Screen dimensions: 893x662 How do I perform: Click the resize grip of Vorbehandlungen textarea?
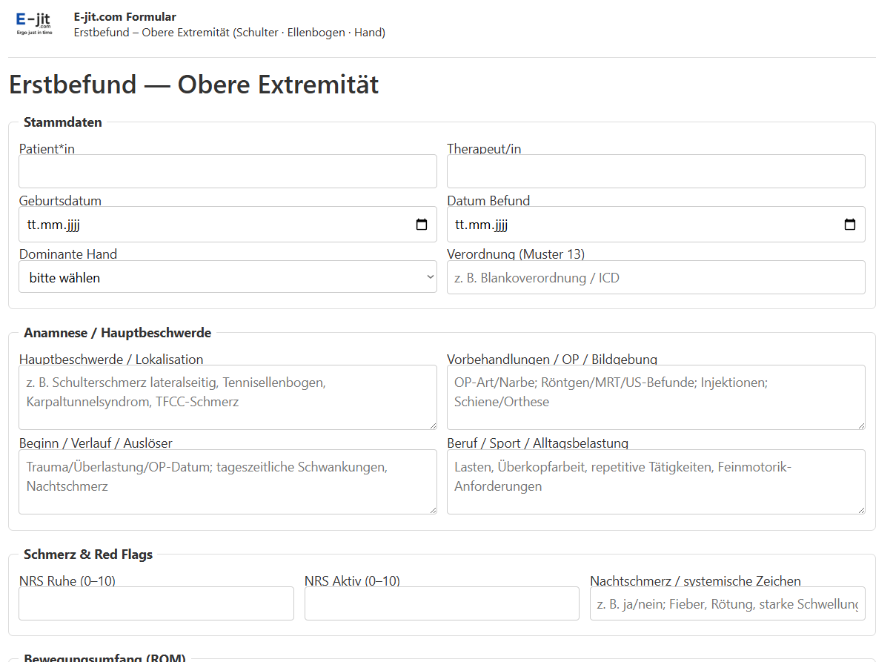click(860, 425)
